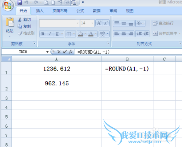Toggle italic formatting
This screenshot has height=147, width=182.
click(50, 34)
